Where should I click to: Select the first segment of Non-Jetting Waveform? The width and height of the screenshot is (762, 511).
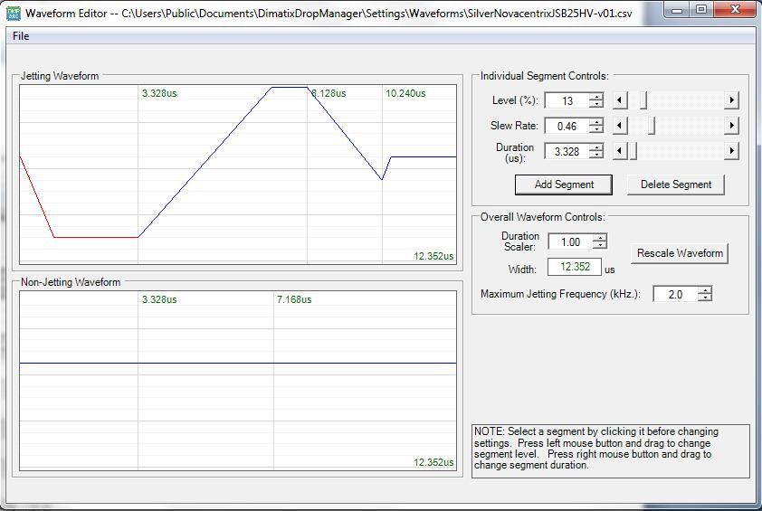pyautogui.click(x=79, y=363)
